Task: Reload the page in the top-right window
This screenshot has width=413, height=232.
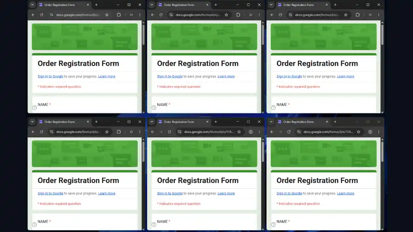Action: click(x=280, y=15)
